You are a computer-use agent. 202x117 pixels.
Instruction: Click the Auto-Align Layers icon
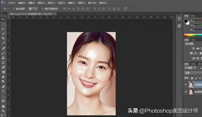[x=125, y=9]
